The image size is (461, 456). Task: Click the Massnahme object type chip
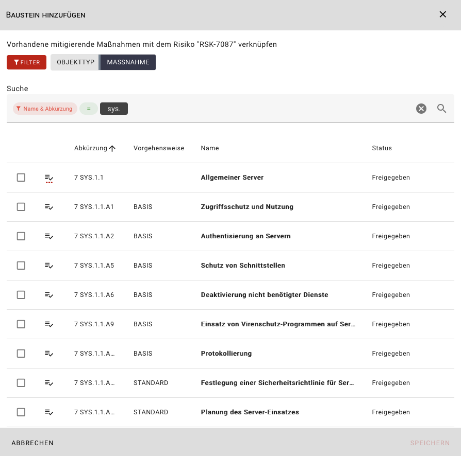click(128, 62)
